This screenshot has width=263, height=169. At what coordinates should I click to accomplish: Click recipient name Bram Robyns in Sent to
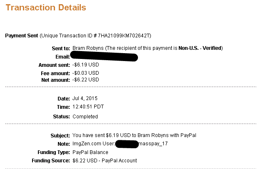(x=88, y=49)
